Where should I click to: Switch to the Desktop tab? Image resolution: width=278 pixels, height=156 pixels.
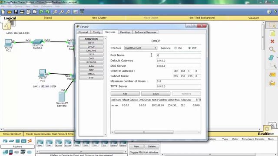125,32
